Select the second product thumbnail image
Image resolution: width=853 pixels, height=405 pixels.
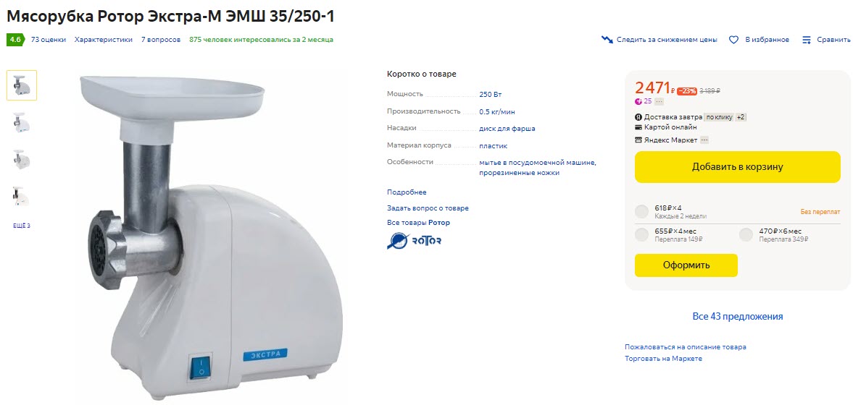[21, 123]
